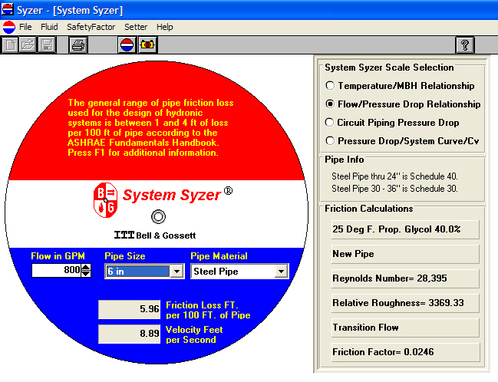The height and width of the screenshot is (382, 498).
Task: Click the Relative Roughness= 3369.33 box
Action: point(405,303)
